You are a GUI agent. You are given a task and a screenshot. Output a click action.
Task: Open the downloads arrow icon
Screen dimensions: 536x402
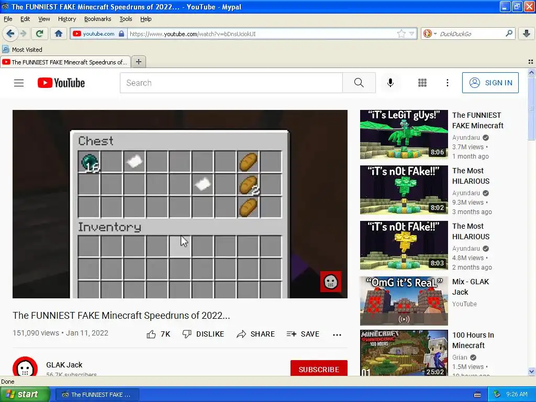coord(527,33)
